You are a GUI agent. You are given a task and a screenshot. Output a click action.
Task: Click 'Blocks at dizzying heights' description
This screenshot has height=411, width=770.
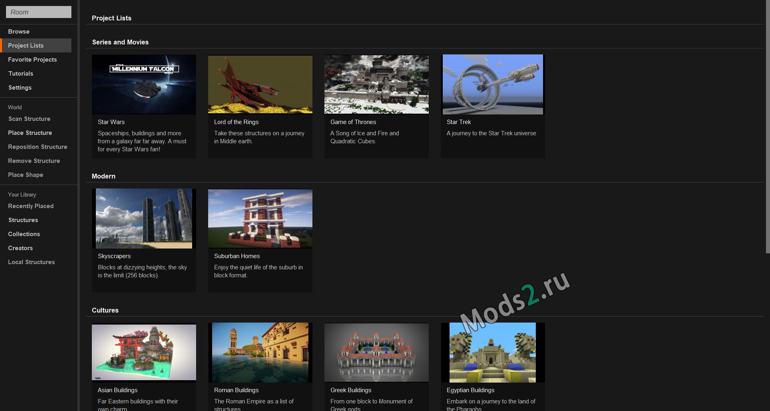(x=142, y=271)
